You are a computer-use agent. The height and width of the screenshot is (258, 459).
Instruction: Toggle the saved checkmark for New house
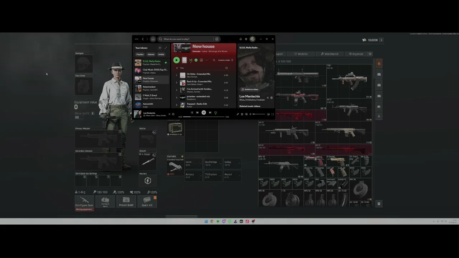click(196, 60)
